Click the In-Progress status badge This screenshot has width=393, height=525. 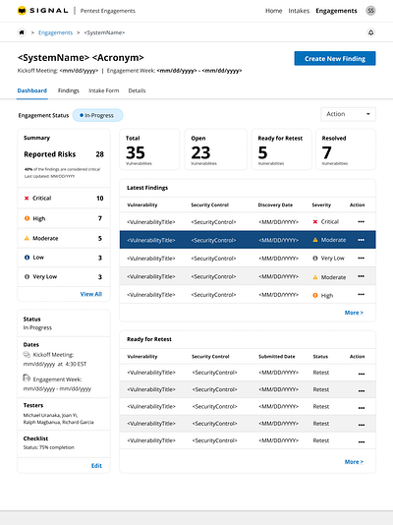[97, 115]
